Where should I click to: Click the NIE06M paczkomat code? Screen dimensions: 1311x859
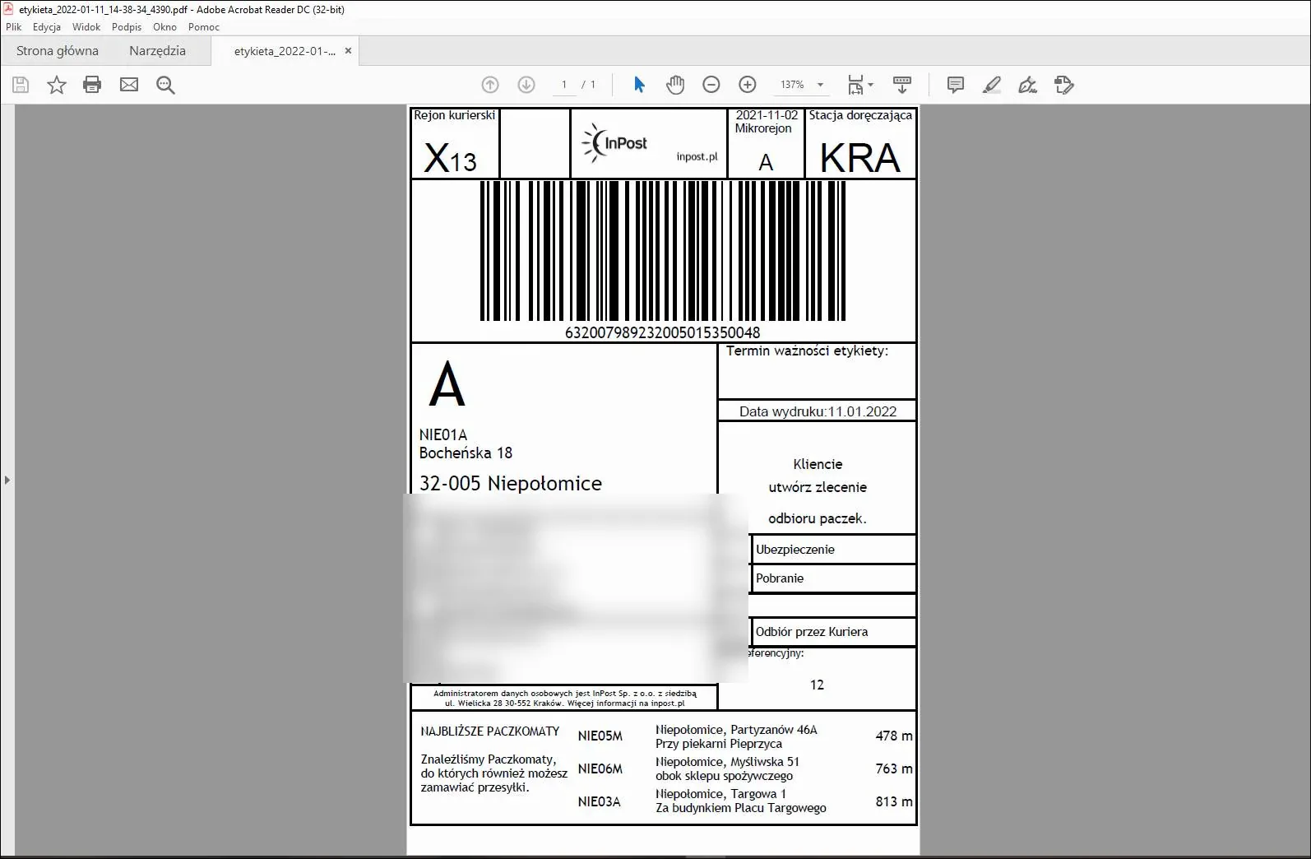pos(600,768)
